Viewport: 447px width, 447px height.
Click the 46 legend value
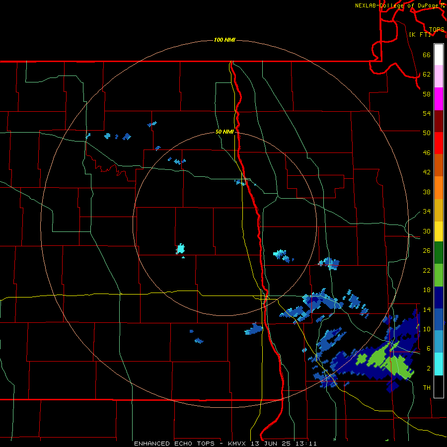tap(427, 153)
